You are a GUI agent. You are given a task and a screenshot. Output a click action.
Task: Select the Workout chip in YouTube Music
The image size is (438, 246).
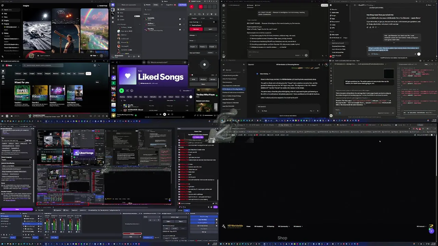point(39,73)
